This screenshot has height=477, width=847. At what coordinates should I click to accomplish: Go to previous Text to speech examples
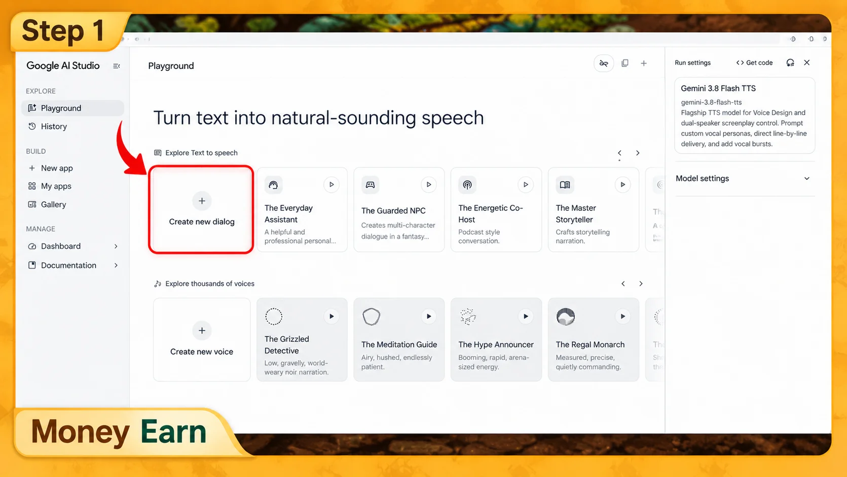coord(619,153)
